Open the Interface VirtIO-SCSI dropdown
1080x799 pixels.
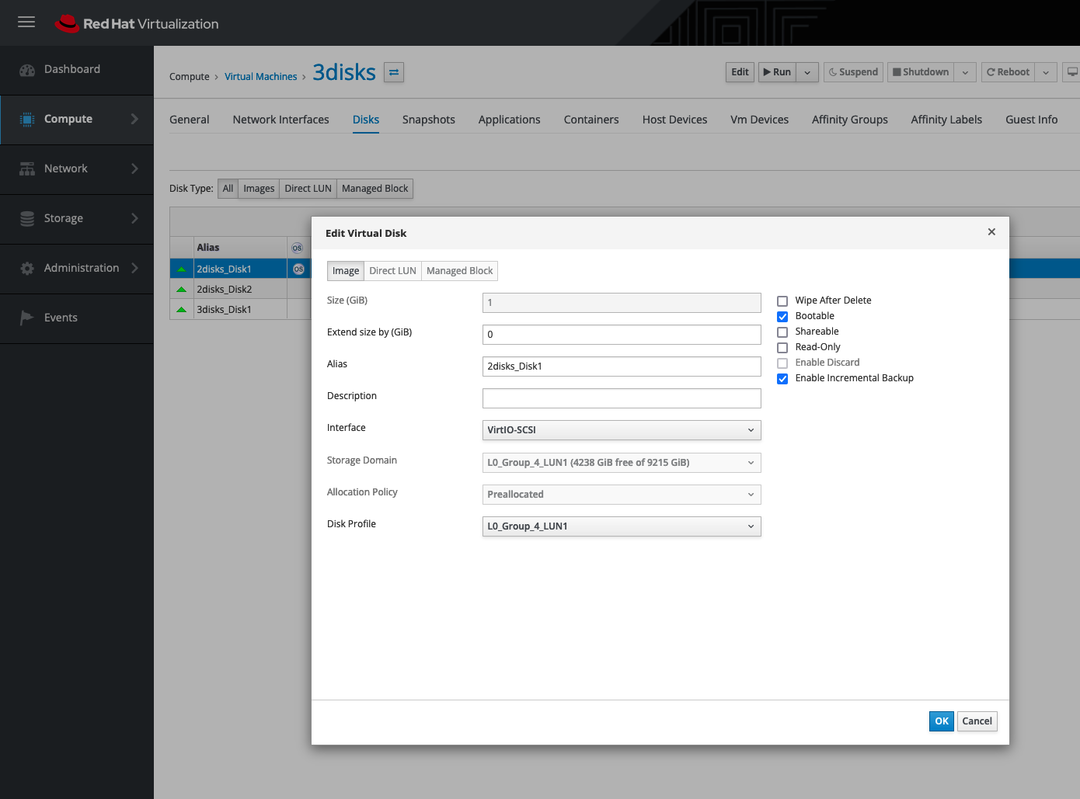pos(621,430)
